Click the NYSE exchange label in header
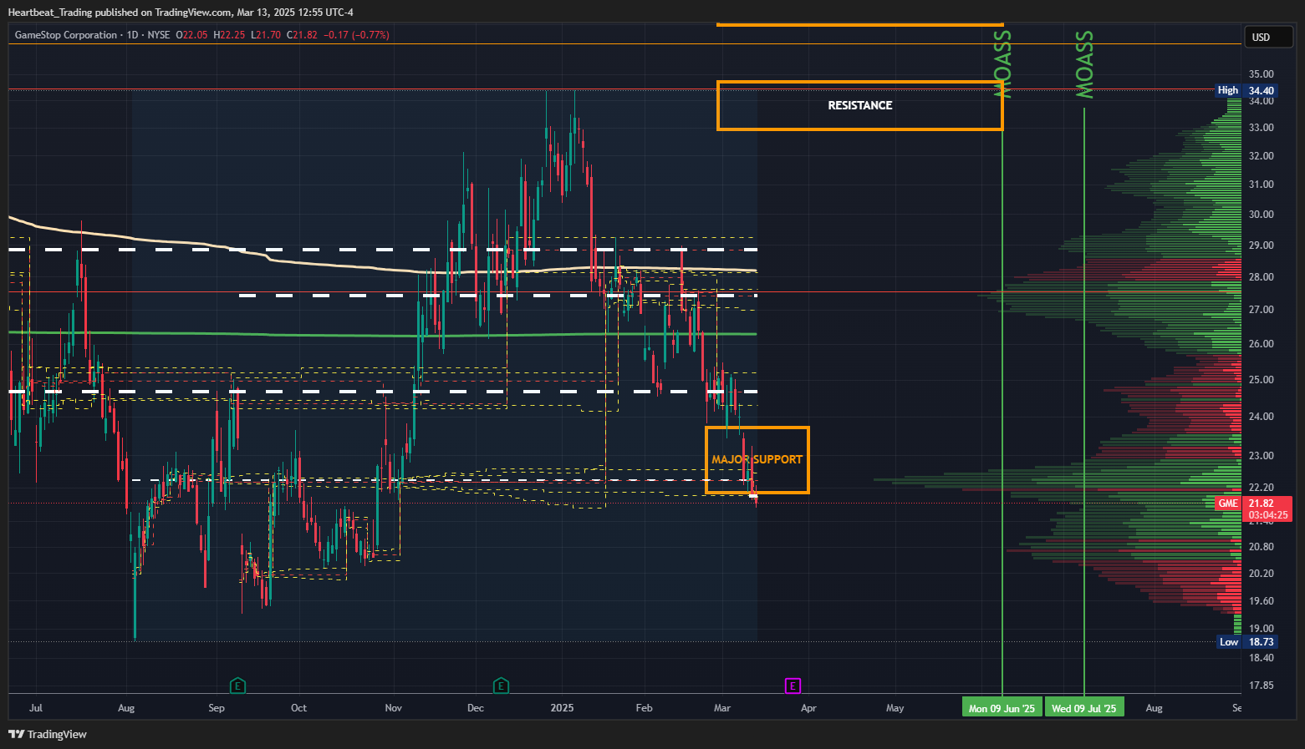1305x749 pixels. tap(159, 35)
